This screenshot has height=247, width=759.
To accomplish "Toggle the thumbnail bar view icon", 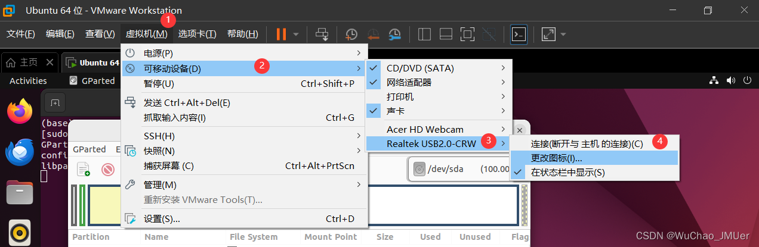I will [446, 35].
